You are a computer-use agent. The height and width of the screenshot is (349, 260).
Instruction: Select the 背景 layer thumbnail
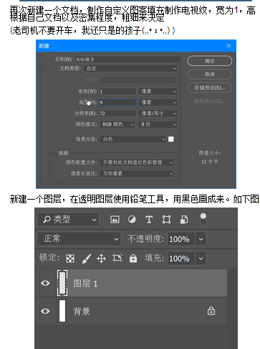click(x=62, y=311)
